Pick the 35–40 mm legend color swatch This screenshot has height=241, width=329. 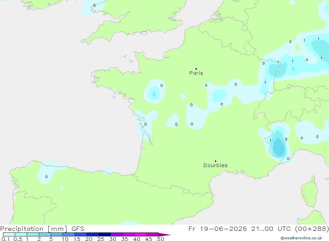tap(129, 234)
